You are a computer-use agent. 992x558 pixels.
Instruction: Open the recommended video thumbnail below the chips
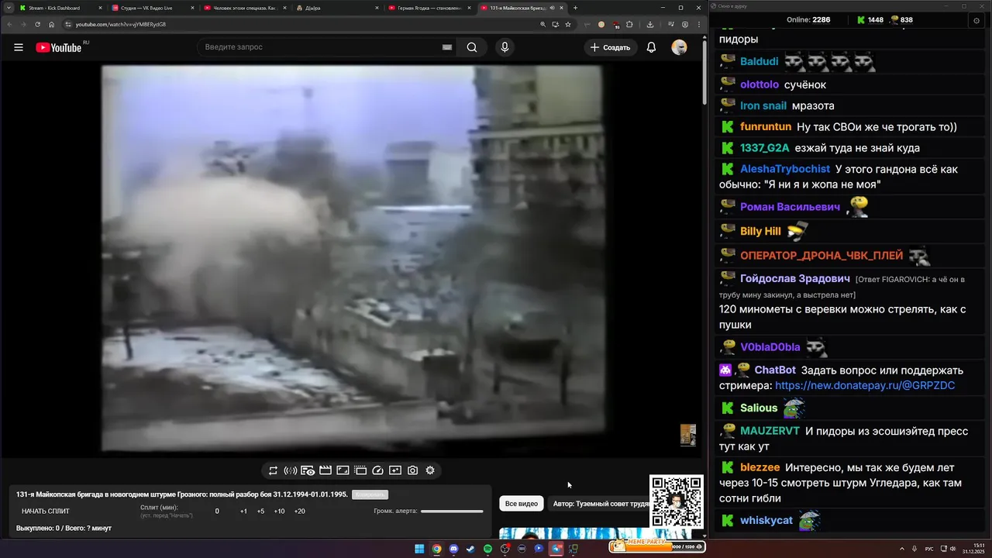coord(597,533)
